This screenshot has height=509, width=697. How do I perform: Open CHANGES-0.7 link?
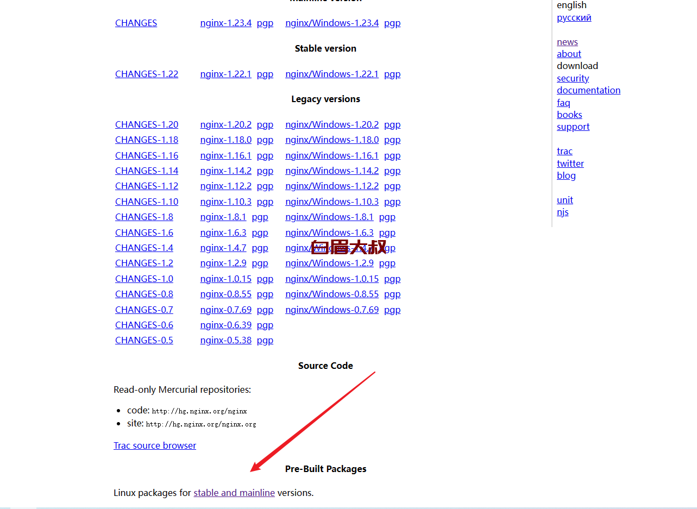coord(144,310)
